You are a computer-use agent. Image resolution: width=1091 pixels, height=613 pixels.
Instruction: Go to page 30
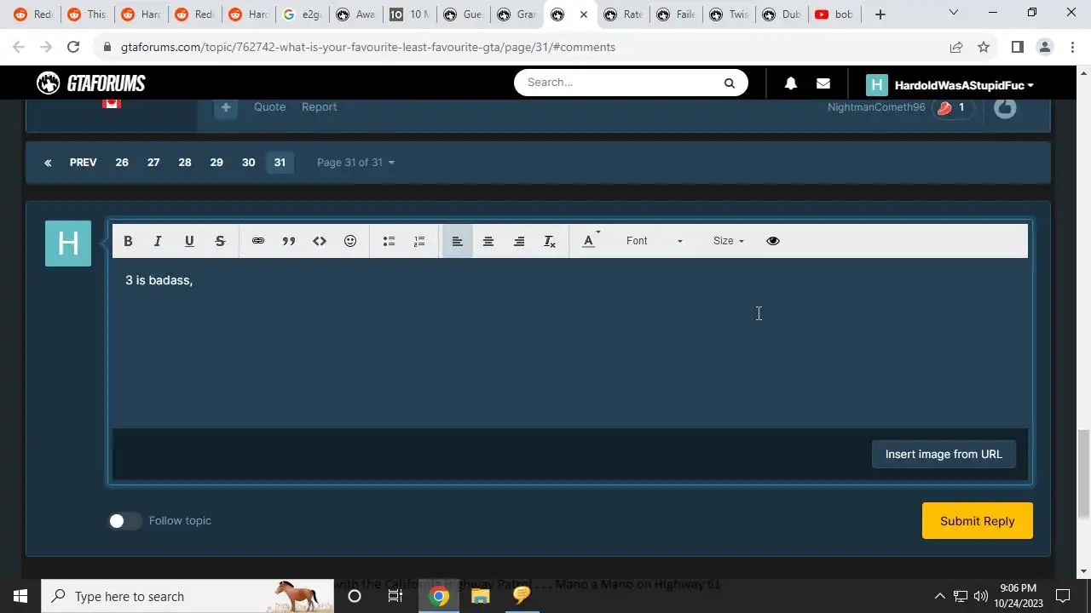click(x=248, y=163)
